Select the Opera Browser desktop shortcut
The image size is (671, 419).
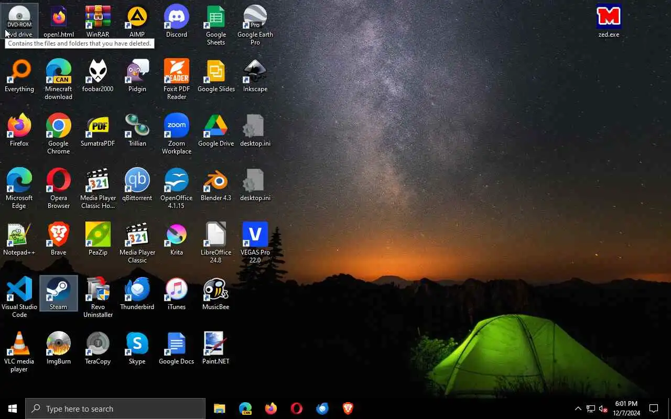tap(59, 189)
